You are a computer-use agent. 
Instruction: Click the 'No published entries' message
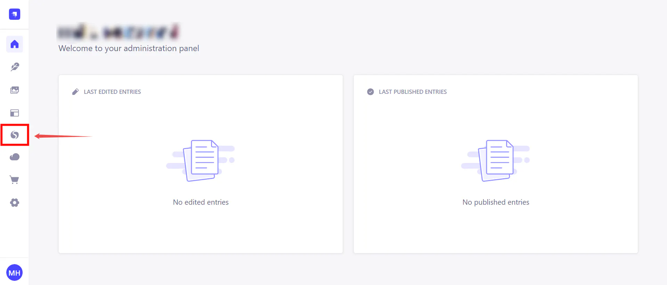click(496, 202)
